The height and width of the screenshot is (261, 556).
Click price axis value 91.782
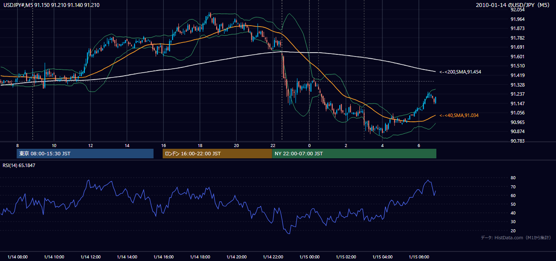pos(517,38)
